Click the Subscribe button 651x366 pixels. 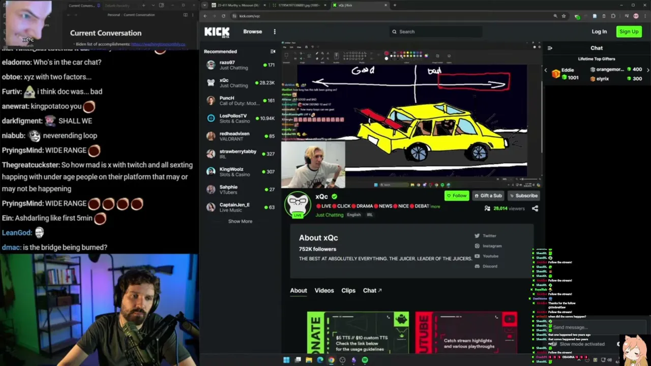pyautogui.click(x=523, y=196)
